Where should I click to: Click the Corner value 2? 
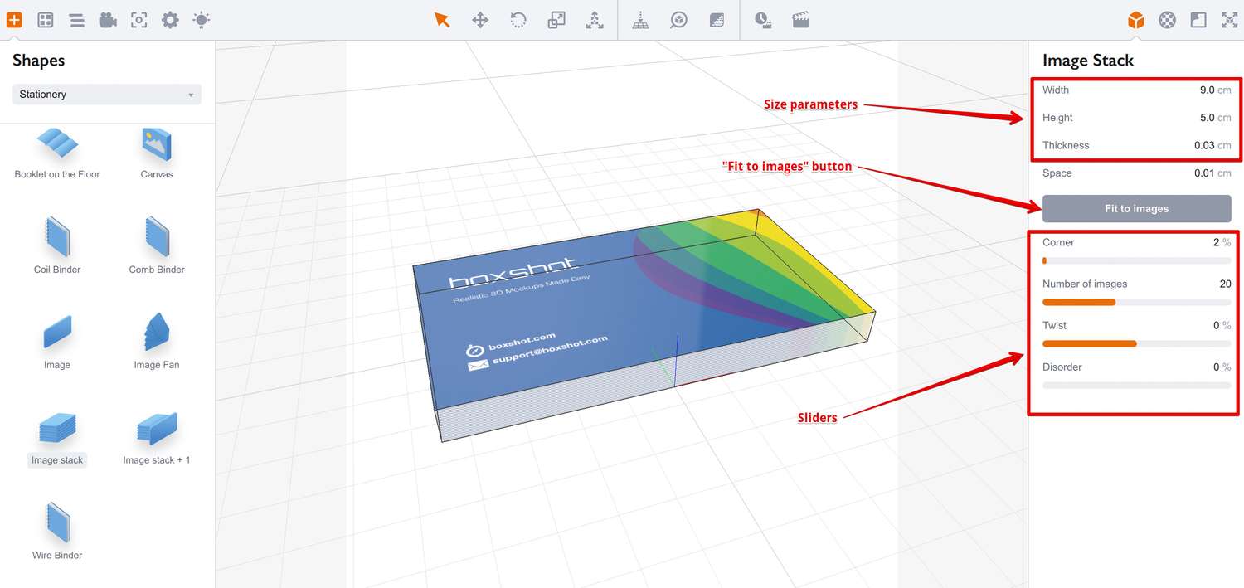[x=1217, y=242]
